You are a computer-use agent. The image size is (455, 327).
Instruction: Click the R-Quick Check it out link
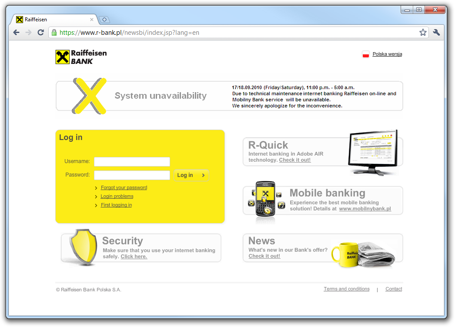(x=295, y=160)
